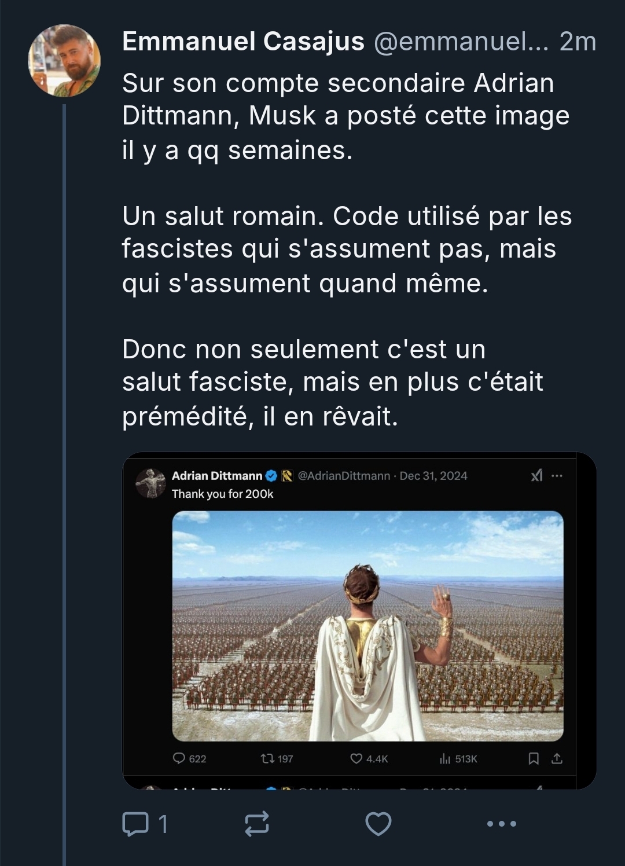Click the blue verified badge
625x866 pixels.
[271, 476]
